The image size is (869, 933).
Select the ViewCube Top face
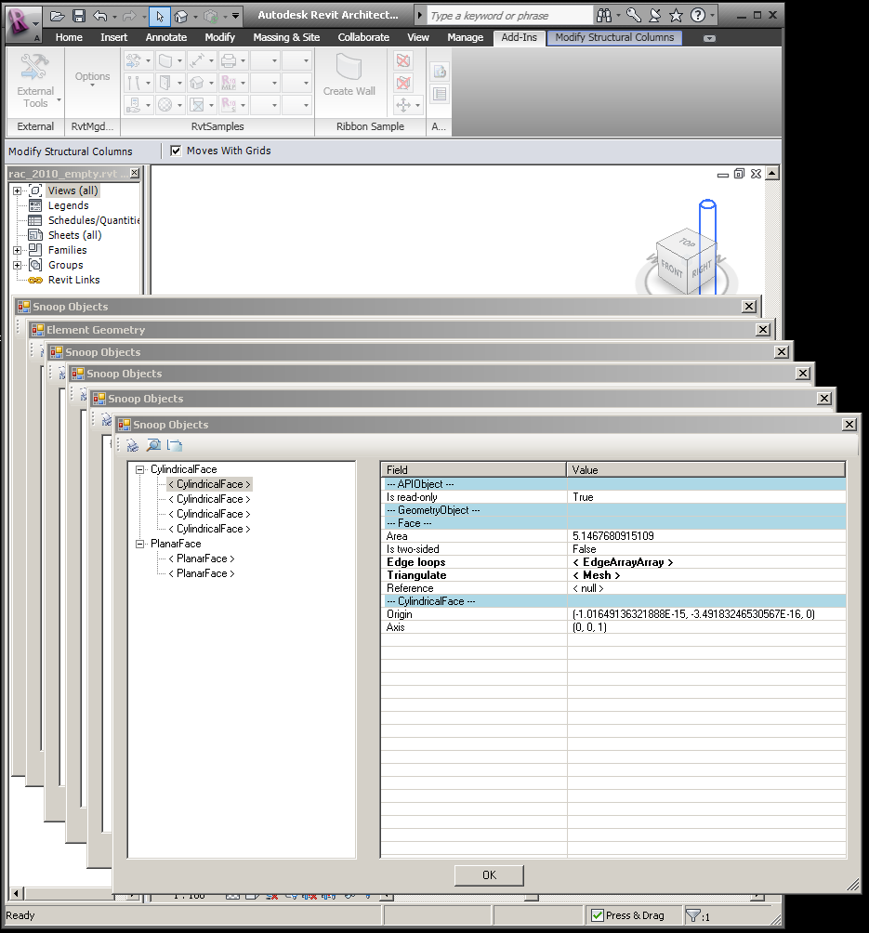tap(686, 243)
